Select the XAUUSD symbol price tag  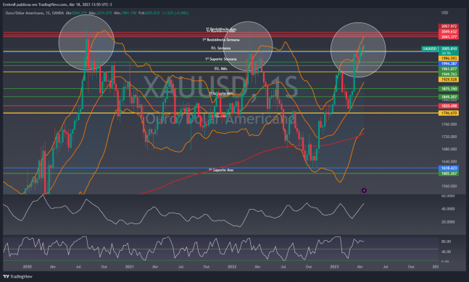[x=430, y=48]
